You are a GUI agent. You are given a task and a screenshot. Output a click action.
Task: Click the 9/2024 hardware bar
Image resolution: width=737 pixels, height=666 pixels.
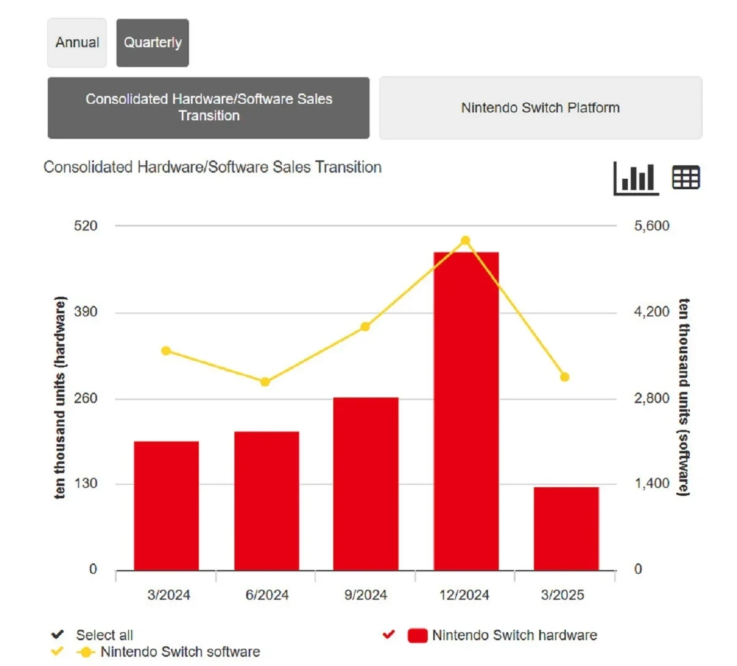click(366, 484)
